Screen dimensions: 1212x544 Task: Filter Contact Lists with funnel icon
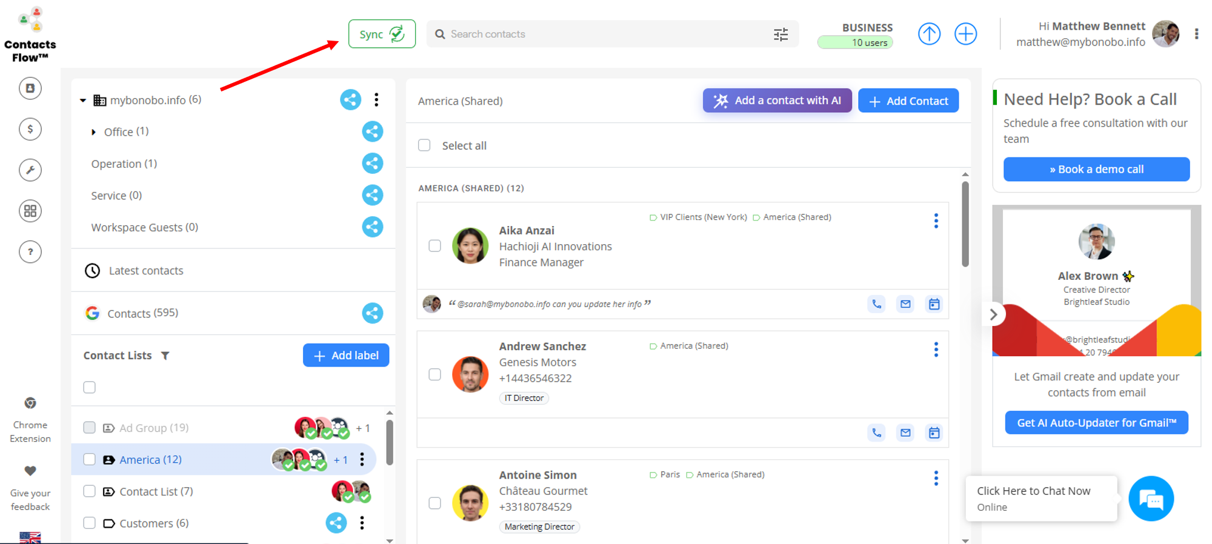click(x=165, y=356)
